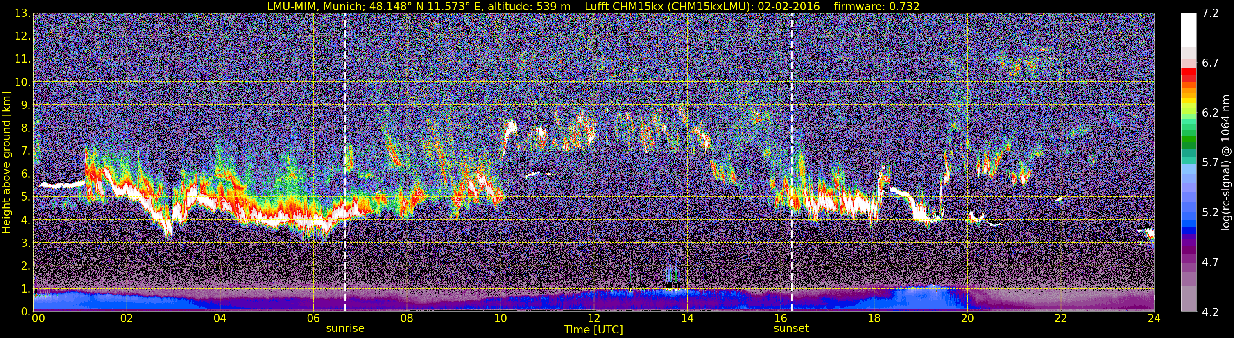Click the time axis tick label 06
The image size is (1234, 338).
(313, 318)
